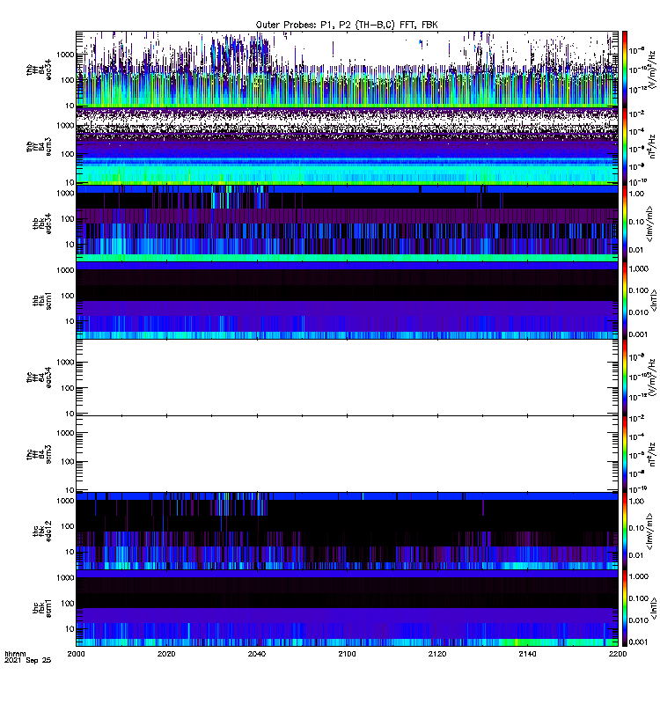660x704 pixels.
Task: Click the 0.001 value on thc scm1 color bar
Action: pos(639,642)
